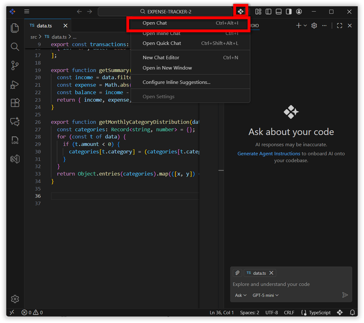Remove the data.ts attachment from chat
Image resolution: width=364 pixels, height=323 pixels.
coord(271,273)
